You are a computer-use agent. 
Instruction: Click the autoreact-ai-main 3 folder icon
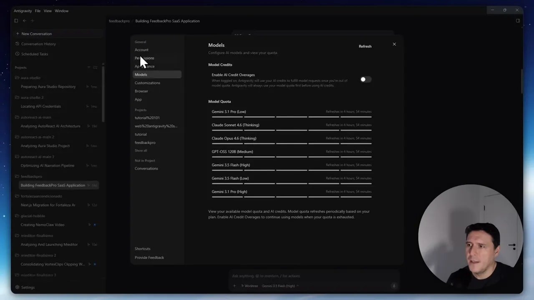(17, 157)
